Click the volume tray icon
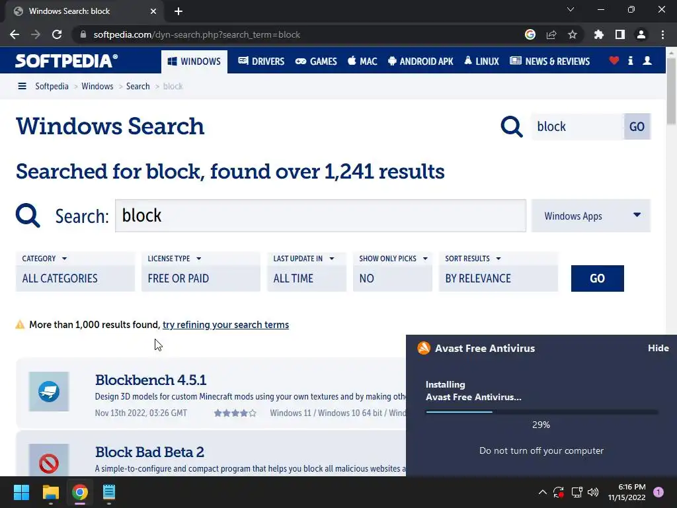 [x=593, y=492]
